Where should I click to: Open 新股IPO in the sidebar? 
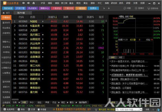point(6,87)
